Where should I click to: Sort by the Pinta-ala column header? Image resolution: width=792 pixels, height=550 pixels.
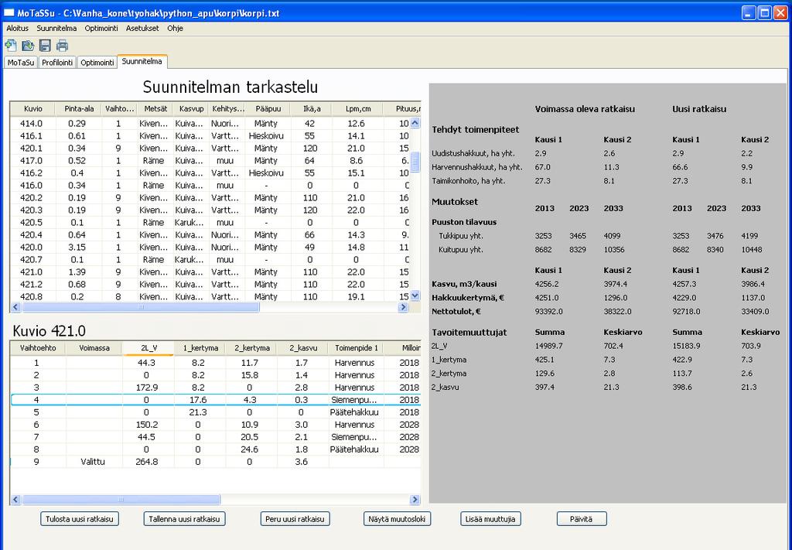point(79,108)
